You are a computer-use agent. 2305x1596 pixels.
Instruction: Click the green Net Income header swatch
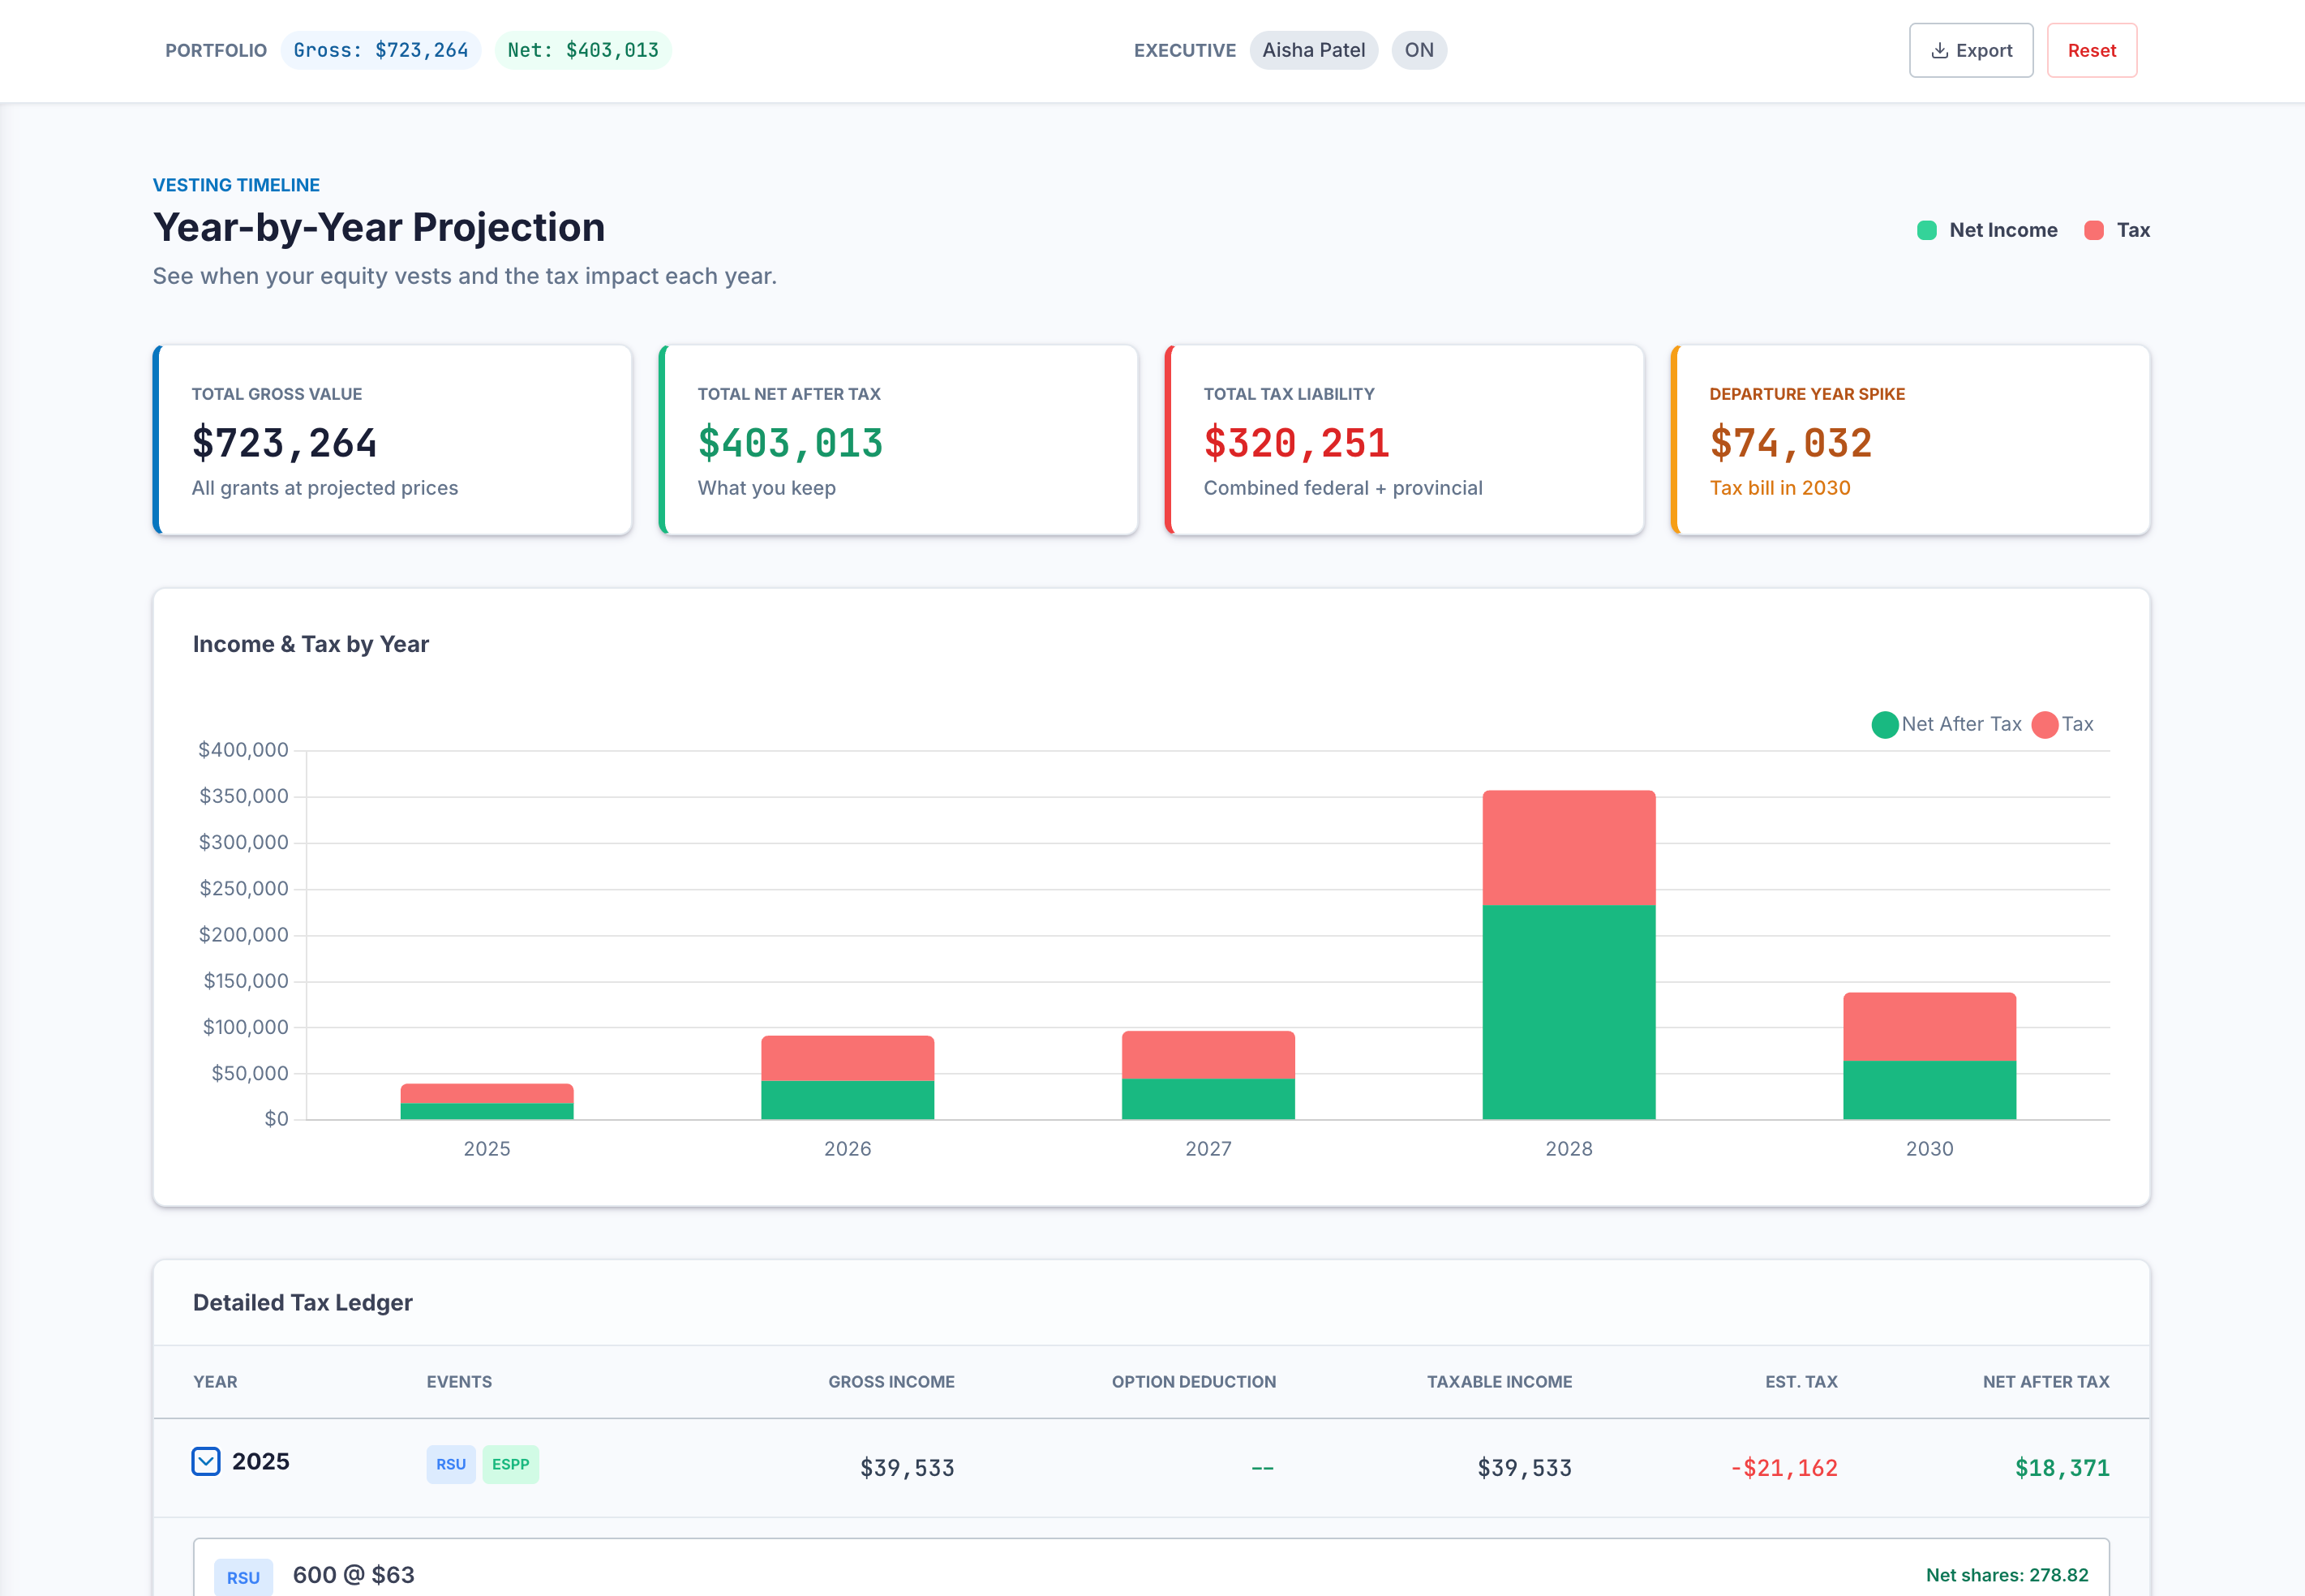click(1926, 230)
